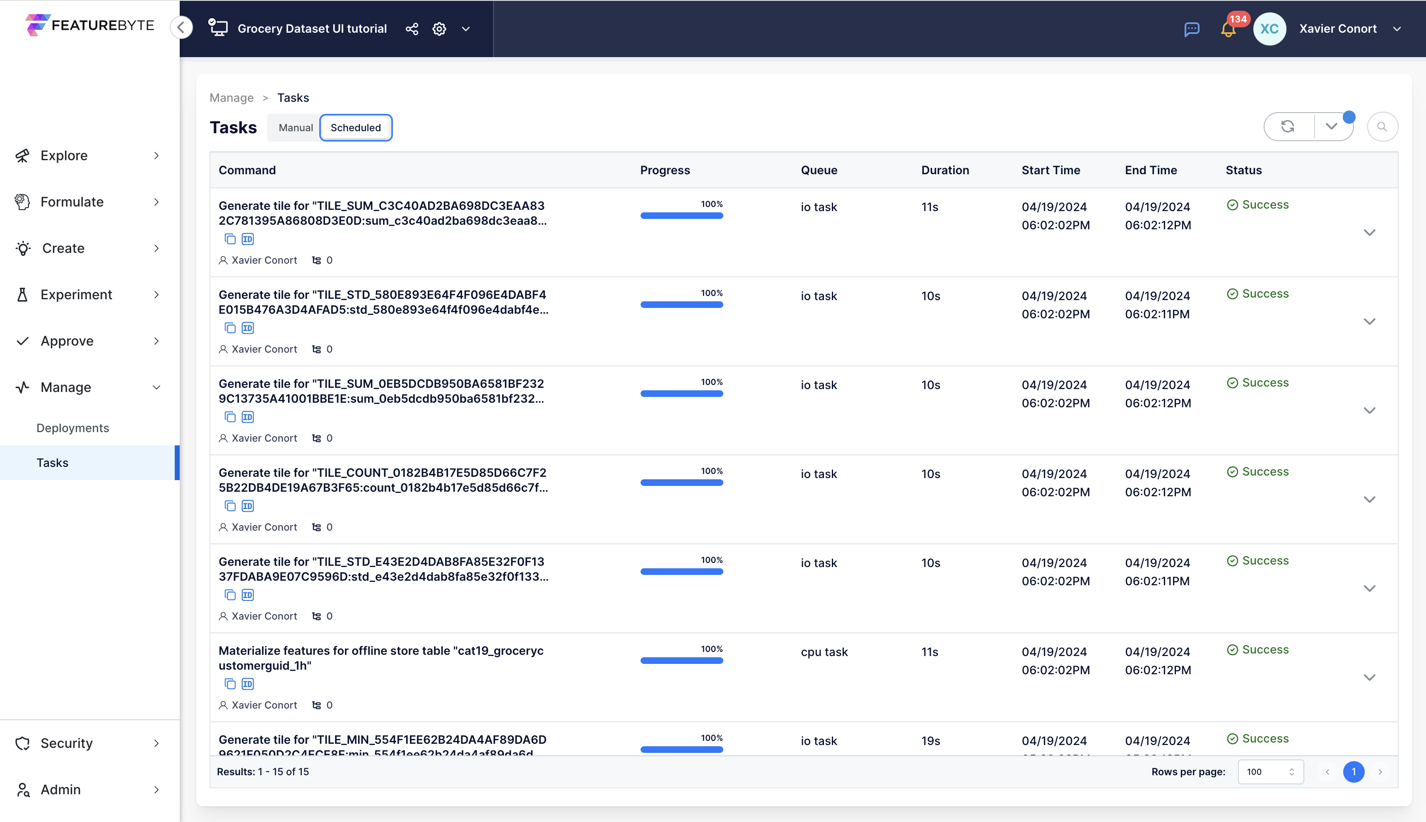Viewport: 1426px width, 822px height.
Task: Copy command for TILE_SUM_C3C40AD2BA698 task
Action: [x=230, y=239]
